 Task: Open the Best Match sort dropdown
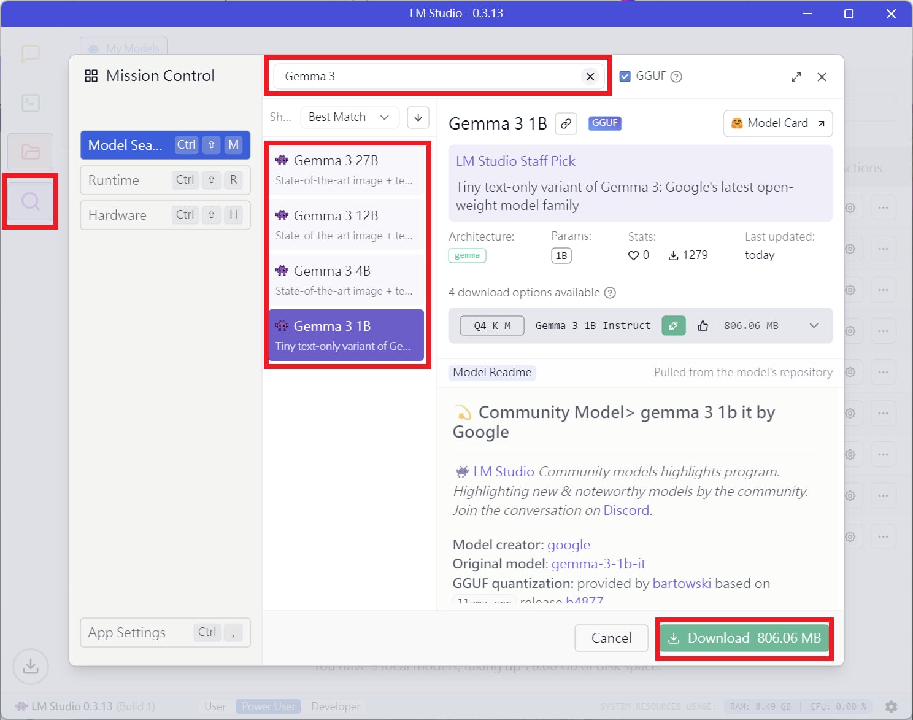coord(349,117)
